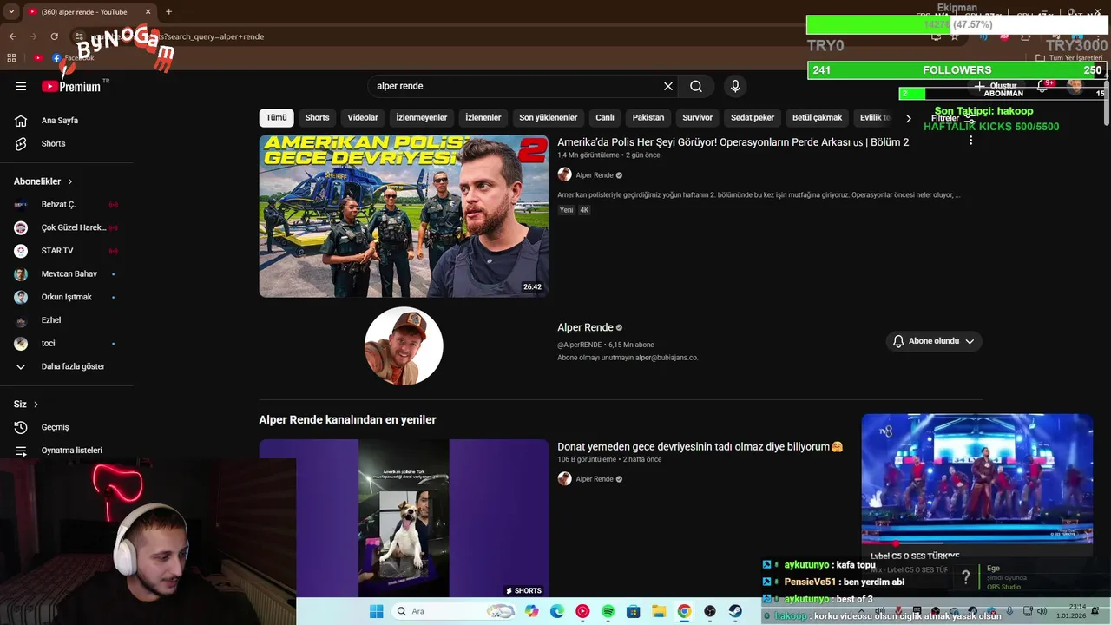Open the Orkun Işıtmak subscription
Viewport: 1111px width, 625px height.
coord(67,297)
